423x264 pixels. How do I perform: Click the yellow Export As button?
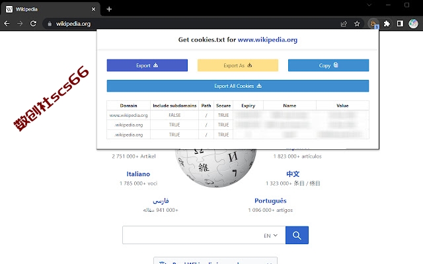click(238, 65)
